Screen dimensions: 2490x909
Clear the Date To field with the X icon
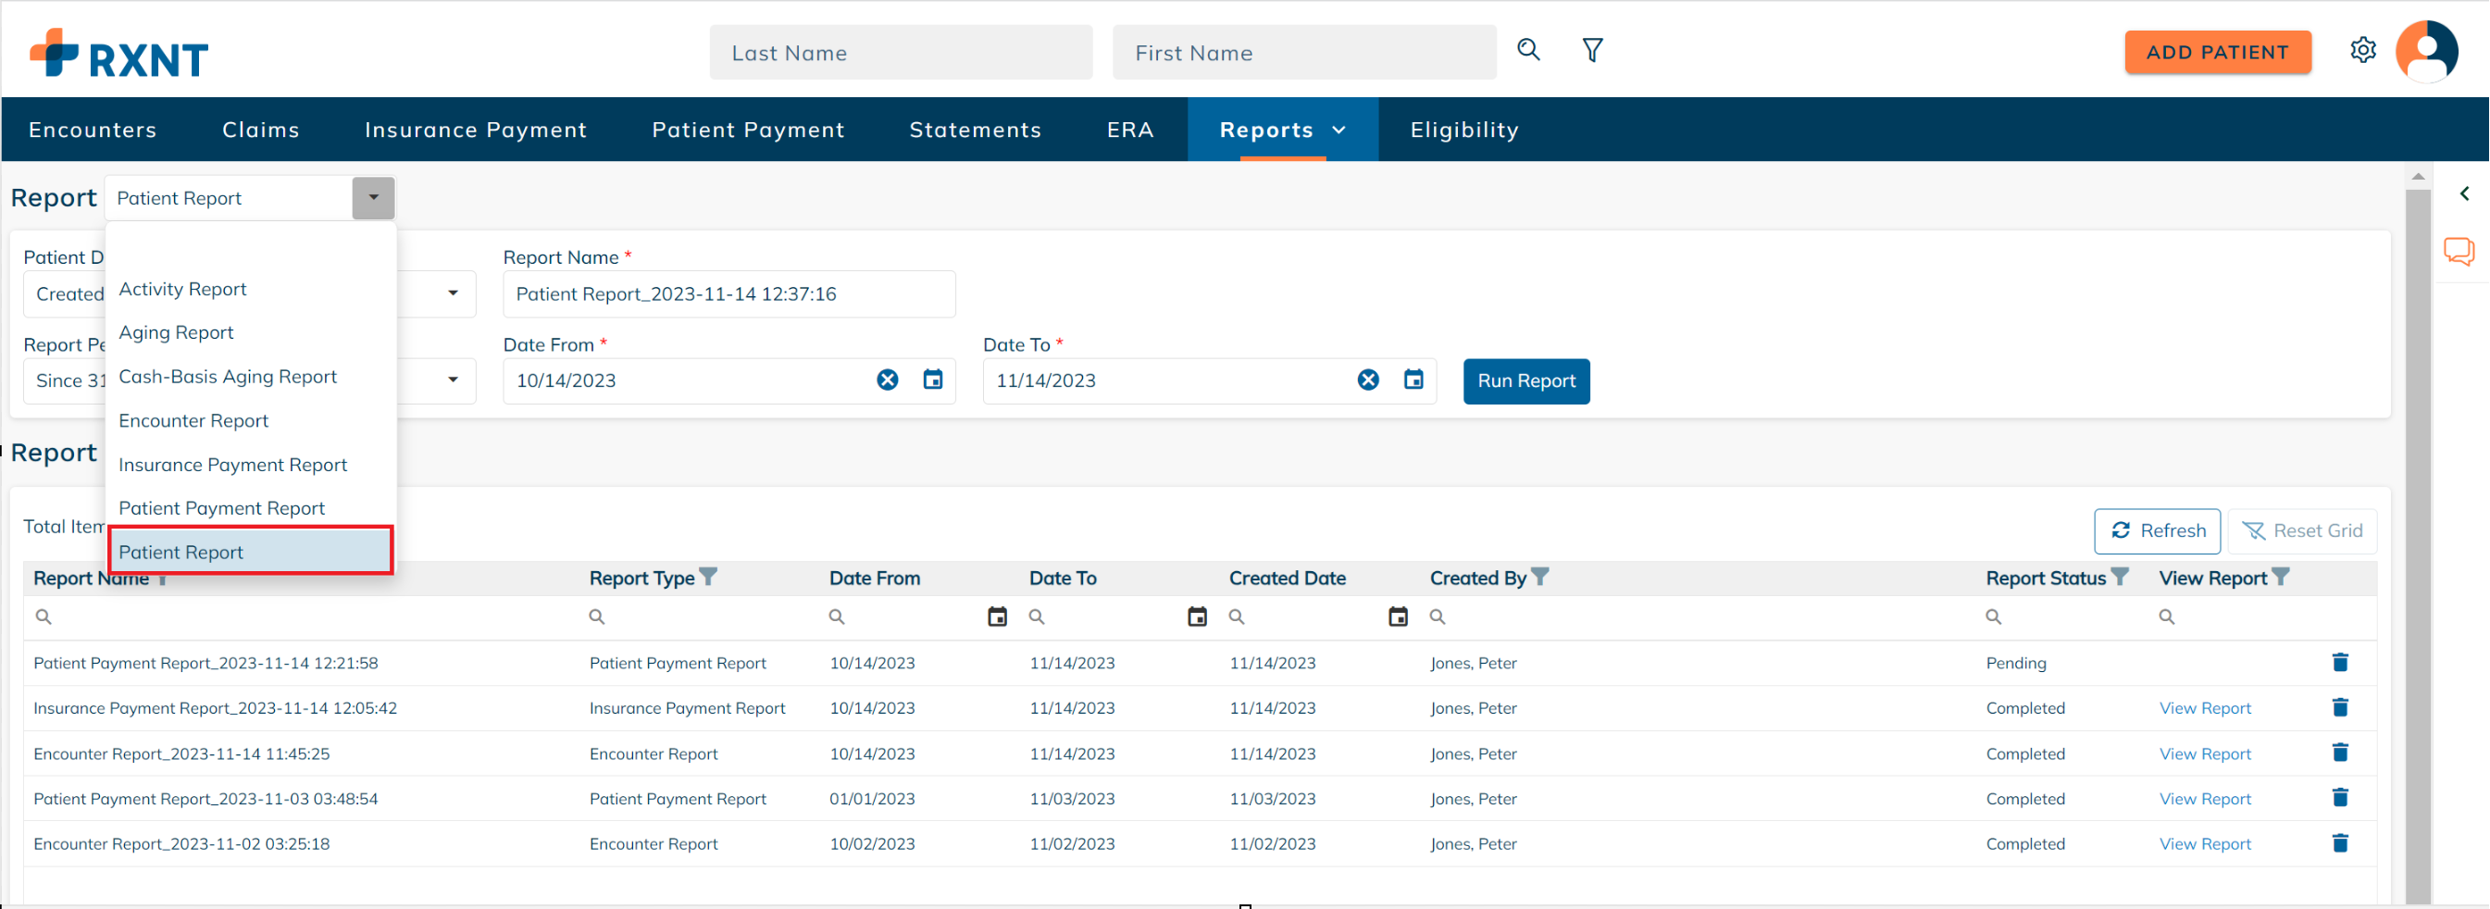[1368, 380]
